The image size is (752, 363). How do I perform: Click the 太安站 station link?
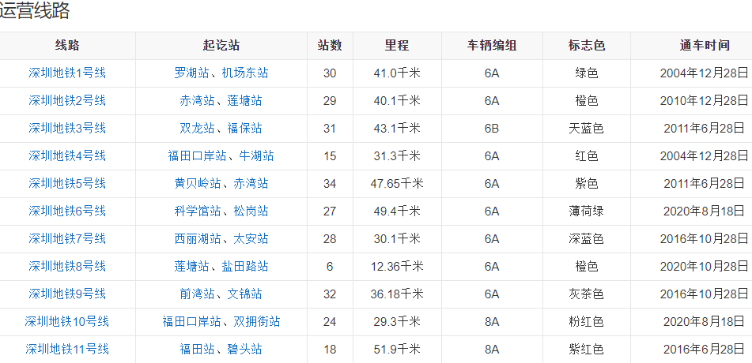pos(251,239)
